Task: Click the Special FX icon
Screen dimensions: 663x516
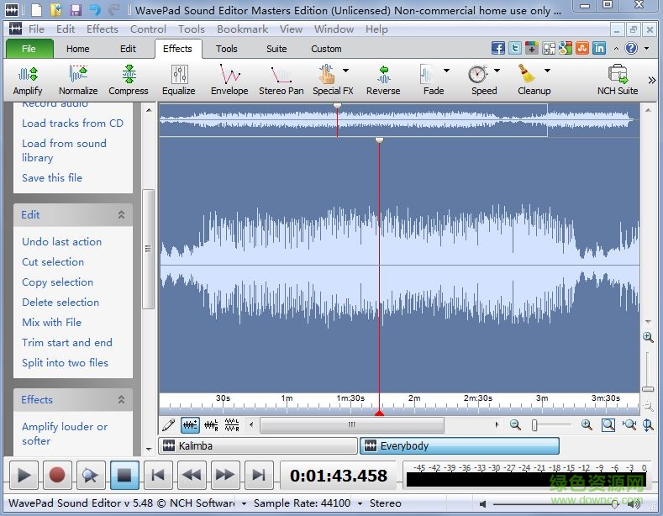Action: 327,75
